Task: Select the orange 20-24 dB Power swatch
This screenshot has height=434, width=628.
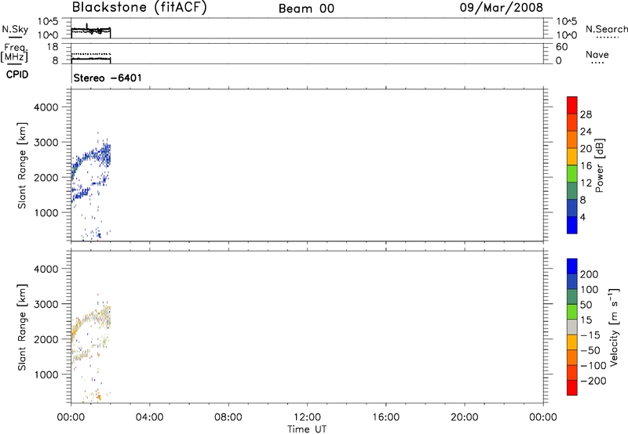Action: pos(572,139)
